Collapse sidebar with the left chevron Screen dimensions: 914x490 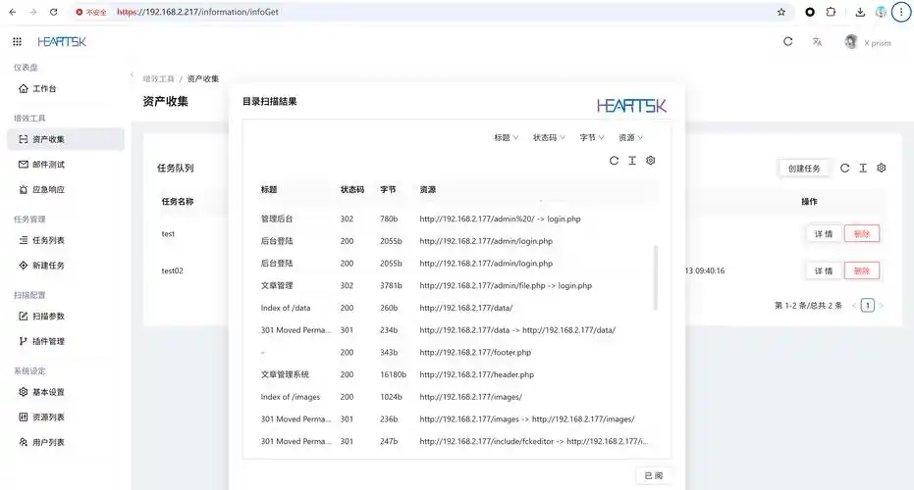(133, 74)
